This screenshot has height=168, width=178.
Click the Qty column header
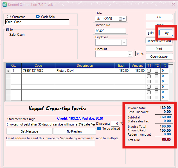coord(14,66)
